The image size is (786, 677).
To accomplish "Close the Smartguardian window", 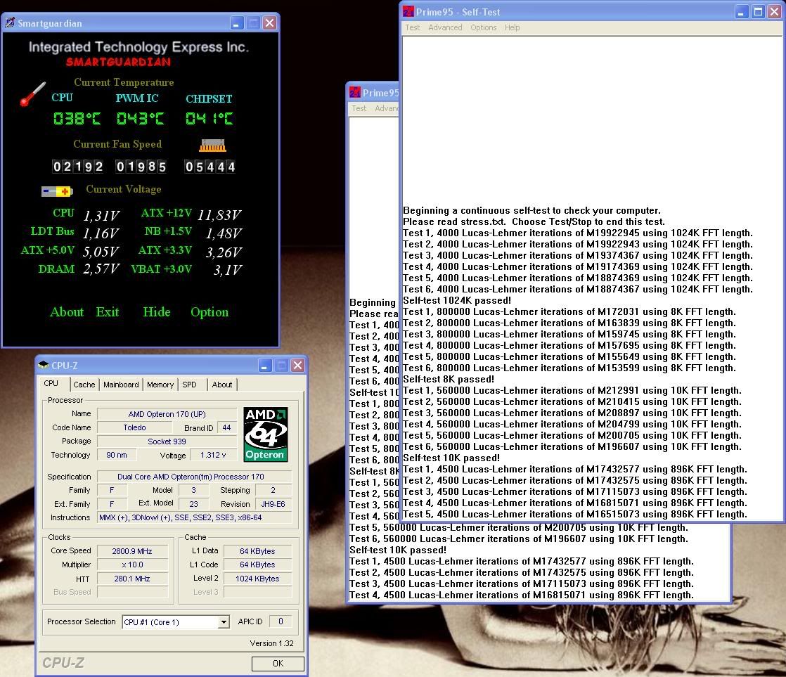I will pos(270,22).
